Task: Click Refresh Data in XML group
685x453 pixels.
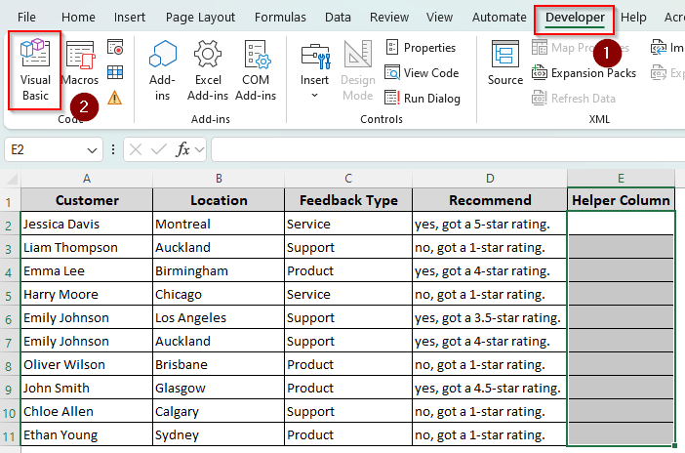Action: 573,98
